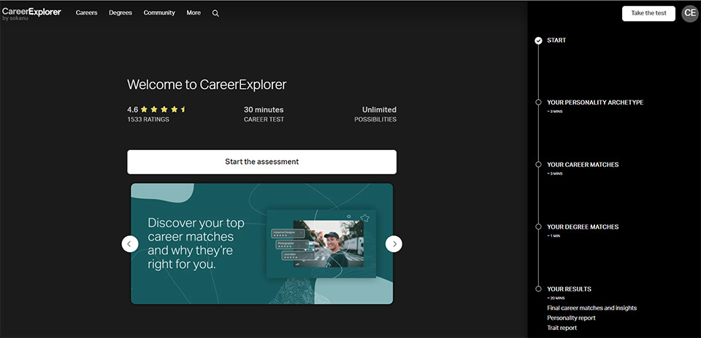This screenshot has width=701, height=338.
Task: Click the Unlimited label
Action: [x=379, y=110]
